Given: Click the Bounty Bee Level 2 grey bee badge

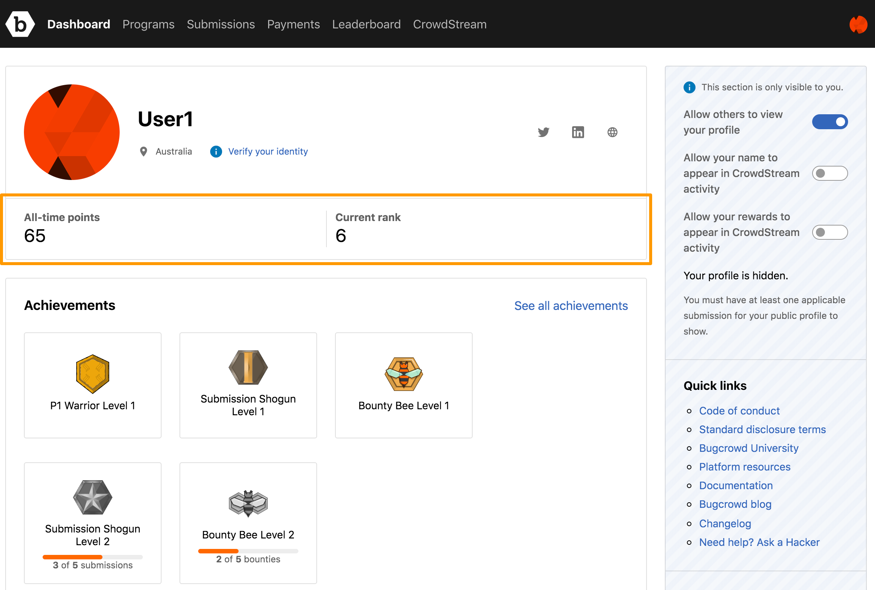Looking at the screenshot, I should click(x=248, y=503).
